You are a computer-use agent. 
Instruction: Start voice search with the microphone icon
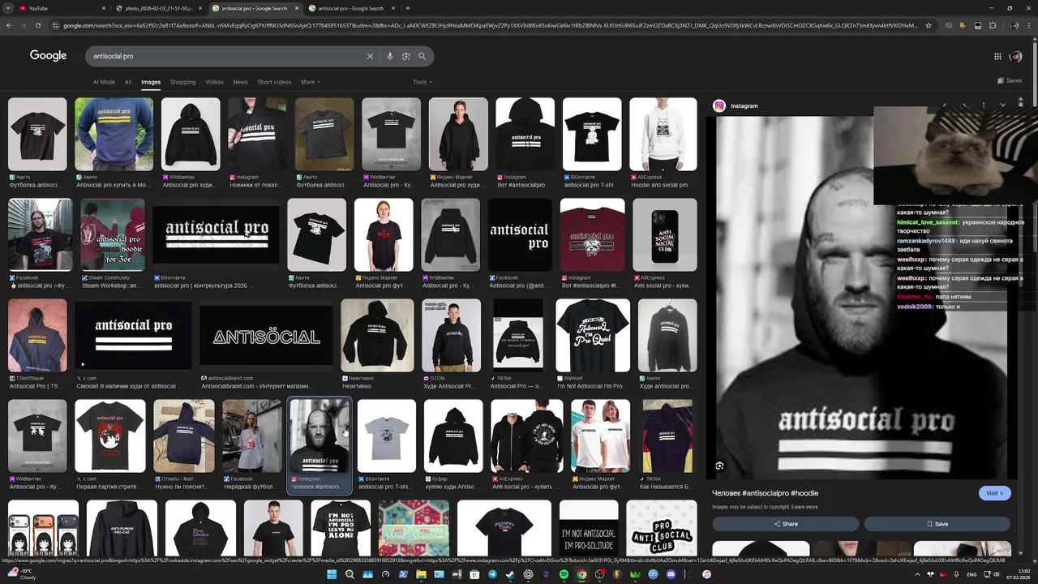(390, 56)
